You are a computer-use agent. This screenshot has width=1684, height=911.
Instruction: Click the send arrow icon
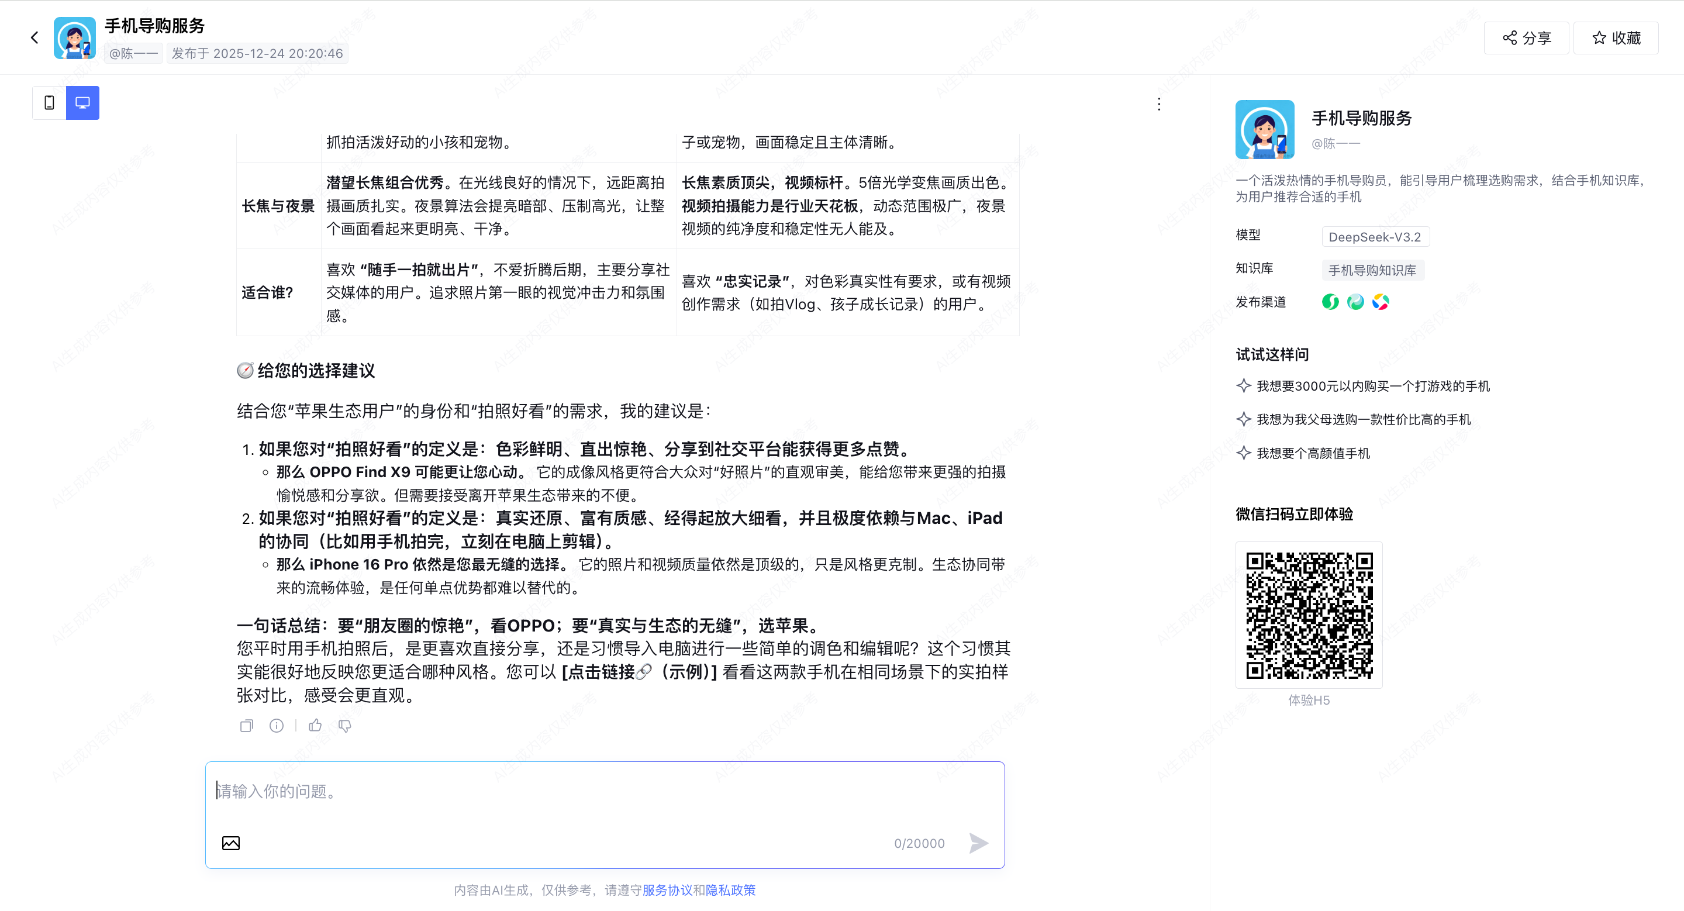978,843
